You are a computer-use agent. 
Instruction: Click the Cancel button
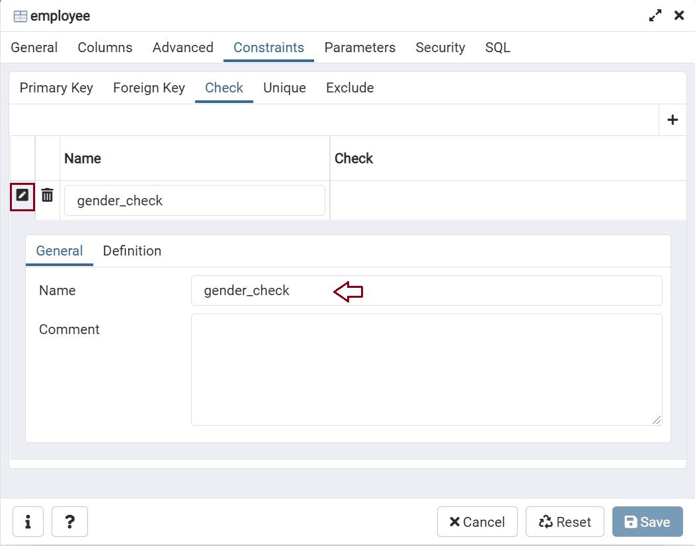pyautogui.click(x=477, y=522)
